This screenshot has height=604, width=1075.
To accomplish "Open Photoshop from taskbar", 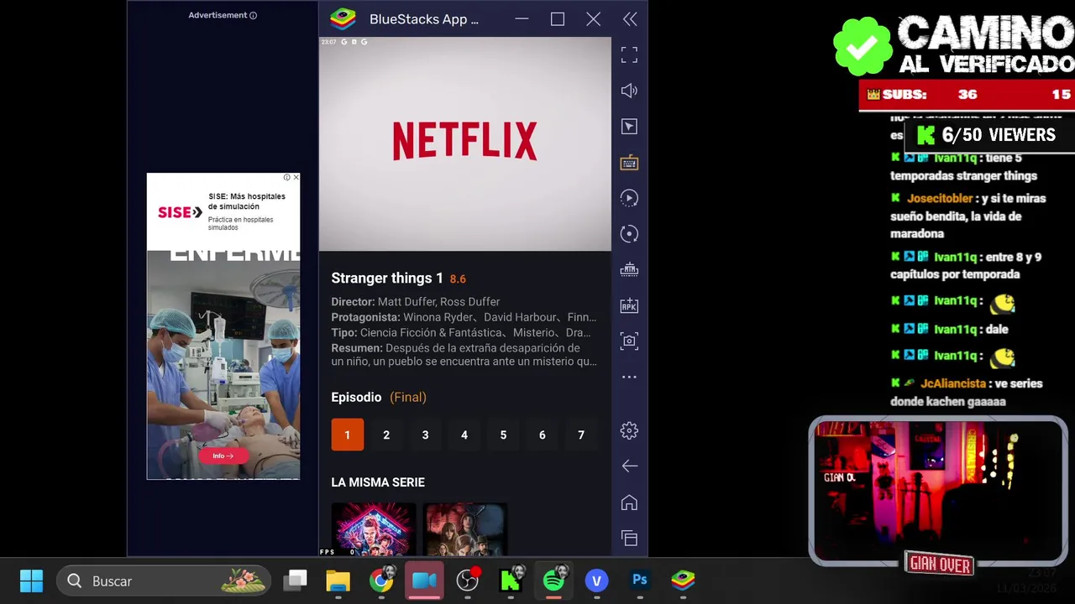I will [x=640, y=581].
